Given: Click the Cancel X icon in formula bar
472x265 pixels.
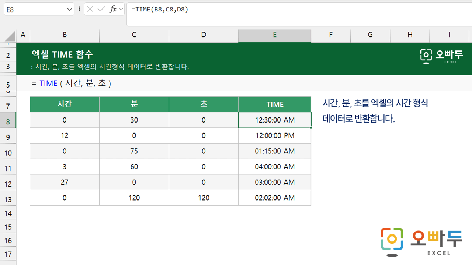Looking at the screenshot, I should [x=90, y=10].
